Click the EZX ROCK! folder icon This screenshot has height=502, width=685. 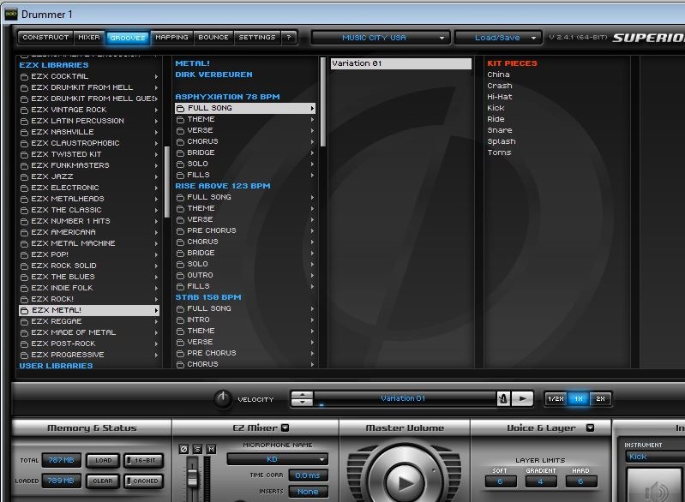pyautogui.click(x=25, y=300)
